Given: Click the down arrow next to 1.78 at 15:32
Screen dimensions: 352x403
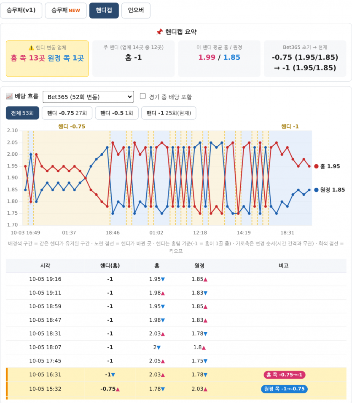Looking at the screenshot, I should 163,389.
